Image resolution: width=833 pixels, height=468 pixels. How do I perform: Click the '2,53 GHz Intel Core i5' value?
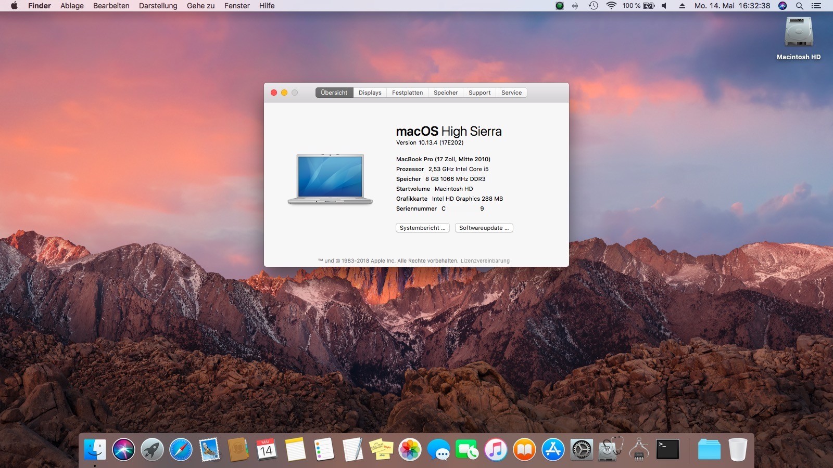click(459, 169)
